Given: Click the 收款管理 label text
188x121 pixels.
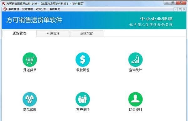Looking at the screenshot, I should pos(83,70).
